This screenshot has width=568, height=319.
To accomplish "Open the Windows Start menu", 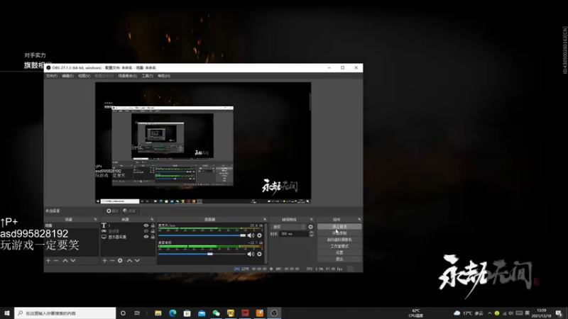I will coord(7,313).
